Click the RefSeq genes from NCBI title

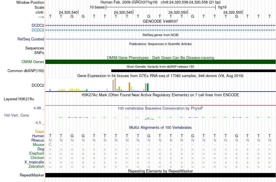[x=160, y=35]
